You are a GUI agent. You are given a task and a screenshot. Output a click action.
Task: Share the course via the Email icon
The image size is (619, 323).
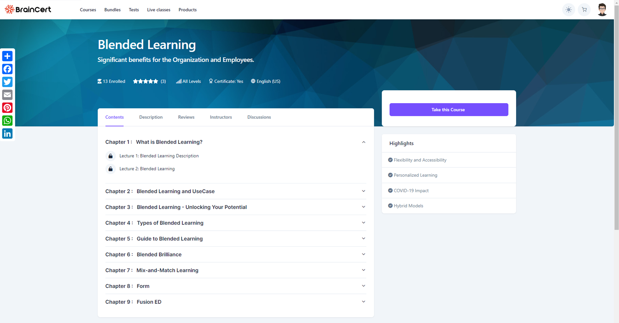pyautogui.click(x=7, y=95)
